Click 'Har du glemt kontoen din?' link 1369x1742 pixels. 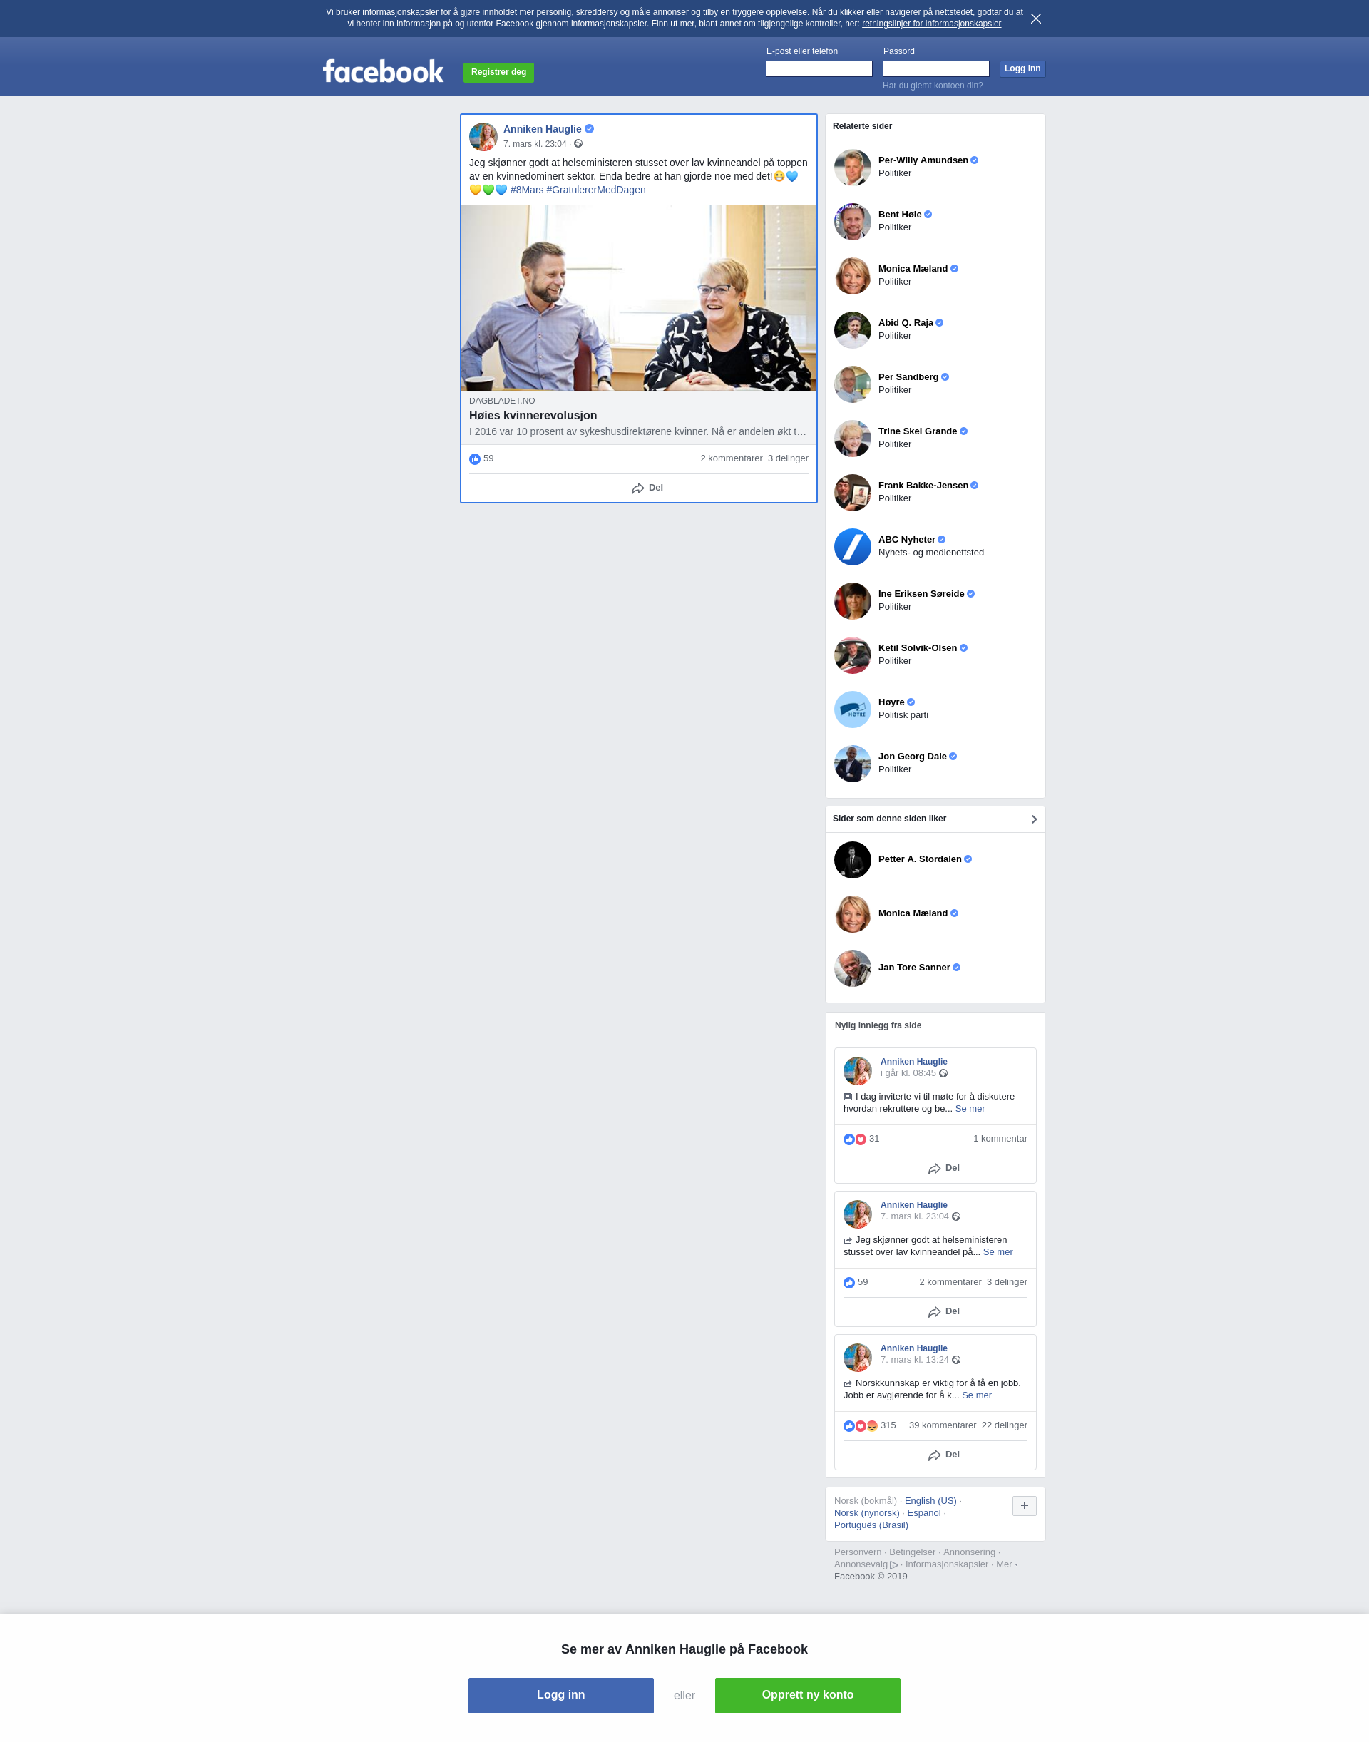click(x=932, y=86)
